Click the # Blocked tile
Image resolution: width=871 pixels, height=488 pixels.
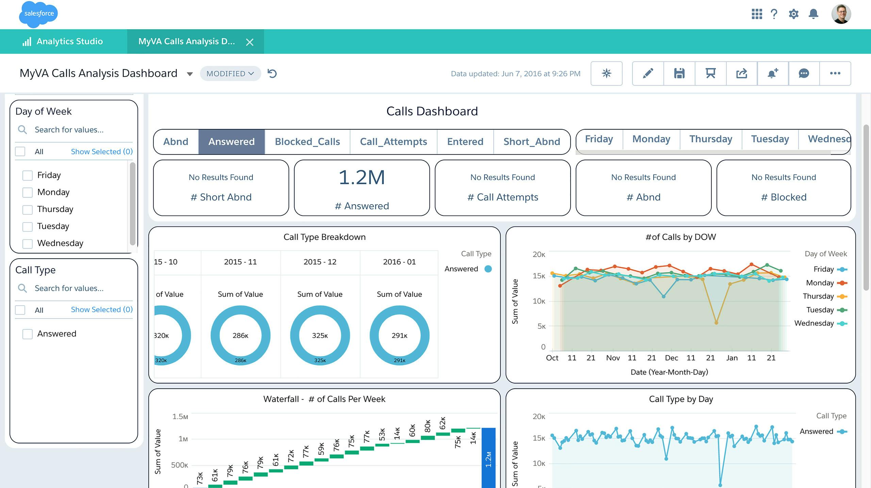(784, 188)
